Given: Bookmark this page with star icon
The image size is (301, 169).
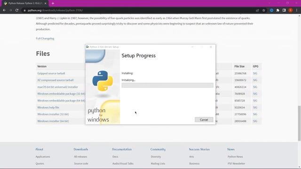Looking at the screenshot, I should pos(264,10).
